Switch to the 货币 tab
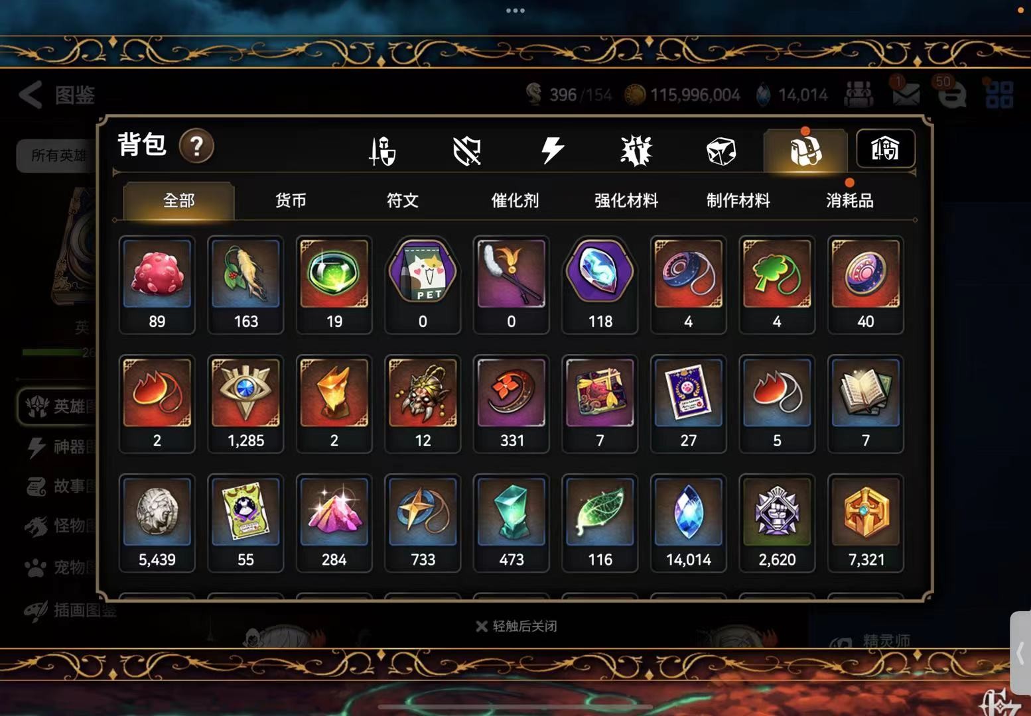 291,200
